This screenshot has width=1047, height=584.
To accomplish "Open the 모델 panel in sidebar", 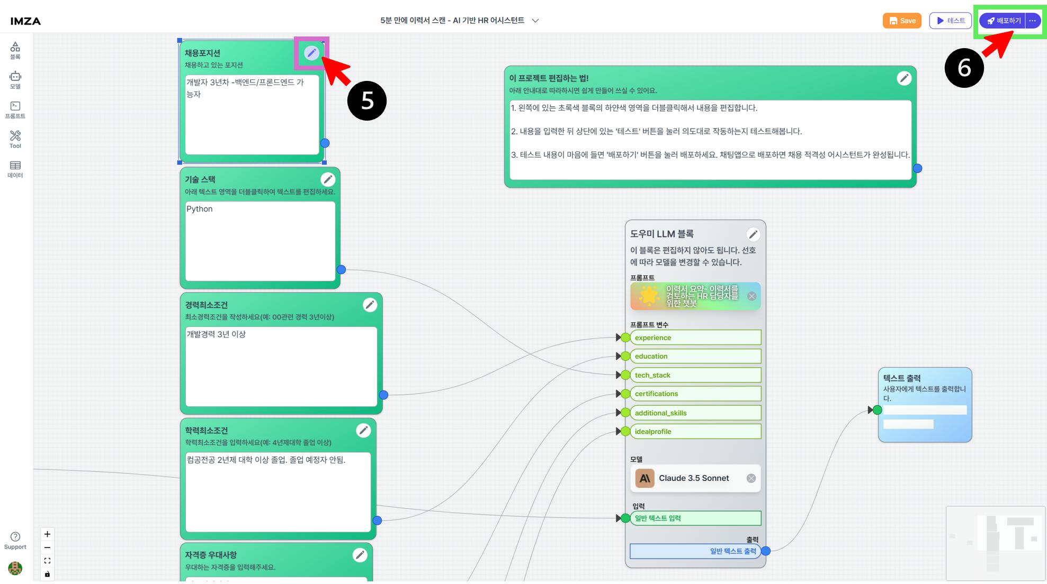I will click(x=15, y=80).
